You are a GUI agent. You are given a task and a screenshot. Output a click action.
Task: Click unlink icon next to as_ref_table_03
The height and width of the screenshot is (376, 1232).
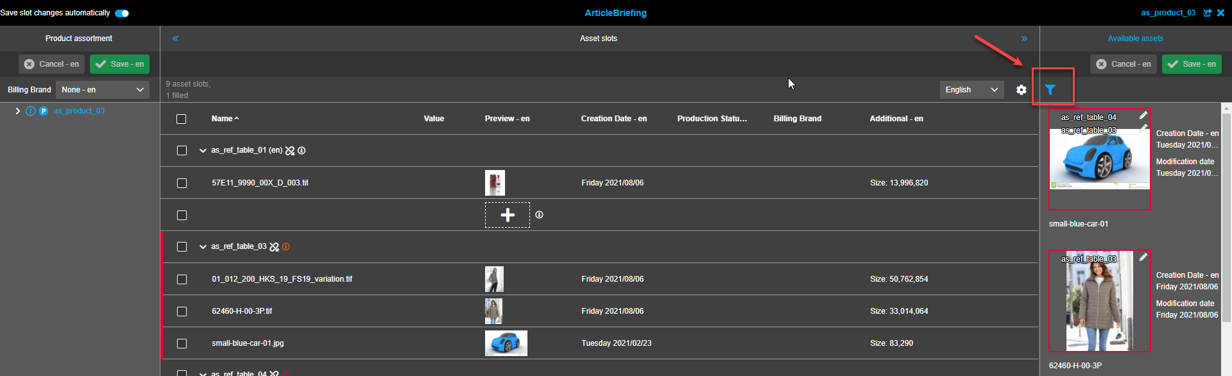point(275,247)
